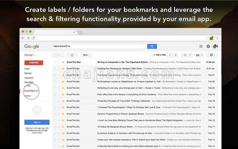Screen dimensions: 238x149
Task: Open the Starred folder
Action: [x=28, y=73]
